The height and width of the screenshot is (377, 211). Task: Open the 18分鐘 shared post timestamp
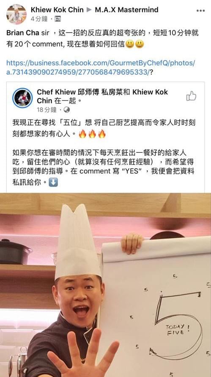47,110
